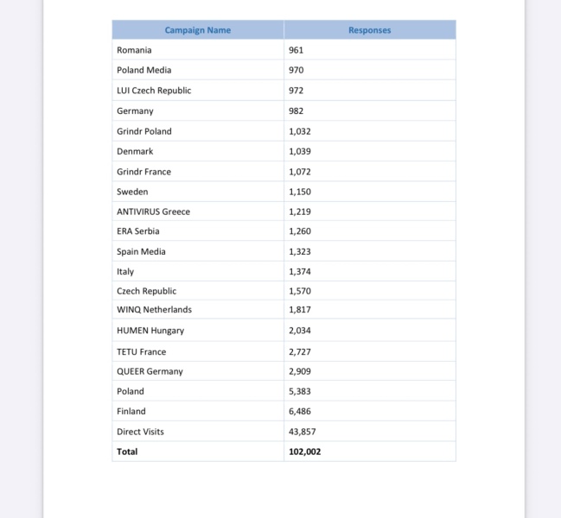Click the 982 responses value for Germany
This screenshot has width=561, height=518.
(x=296, y=111)
